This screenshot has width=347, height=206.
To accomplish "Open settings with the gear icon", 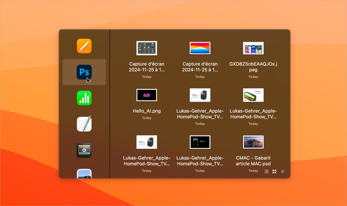I will [x=283, y=172].
